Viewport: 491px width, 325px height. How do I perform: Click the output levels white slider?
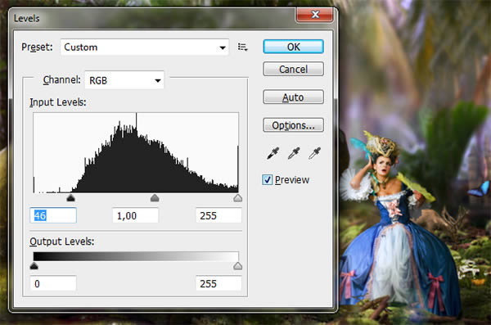tap(238, 266)
